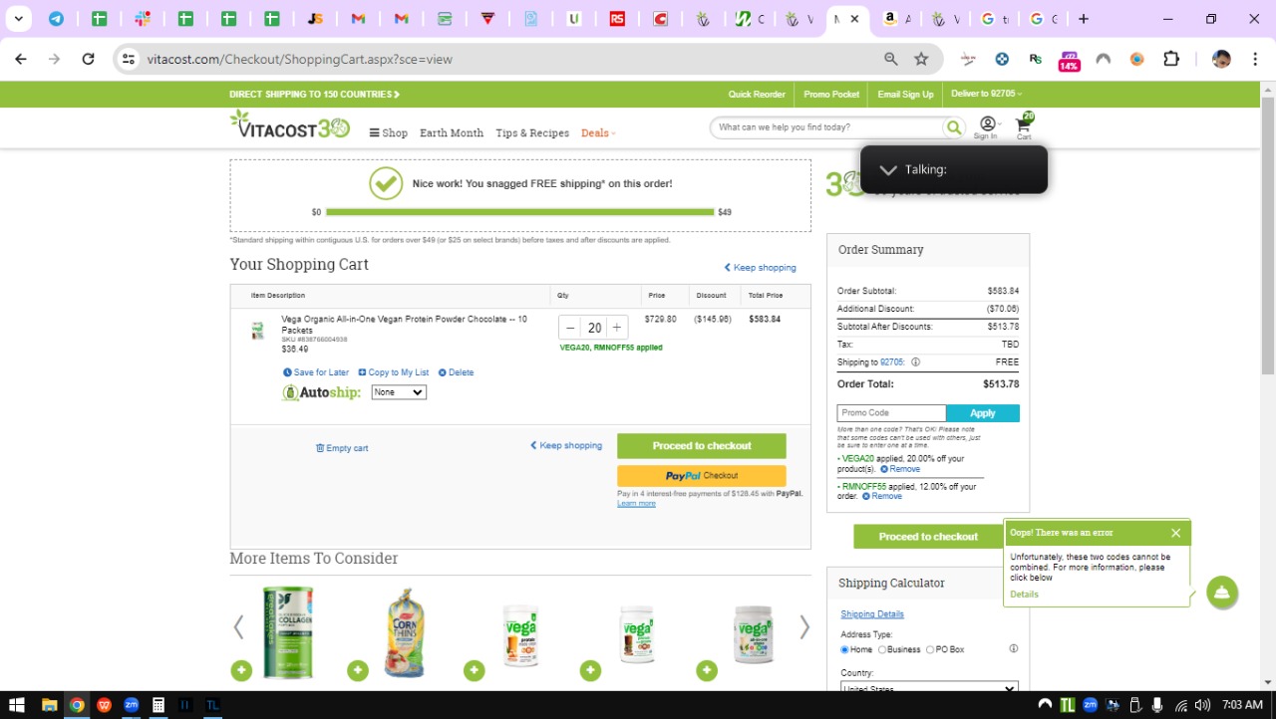Open the Chrome profile avatar
The image size is (1276, 719).
[x=1221, y=59]
